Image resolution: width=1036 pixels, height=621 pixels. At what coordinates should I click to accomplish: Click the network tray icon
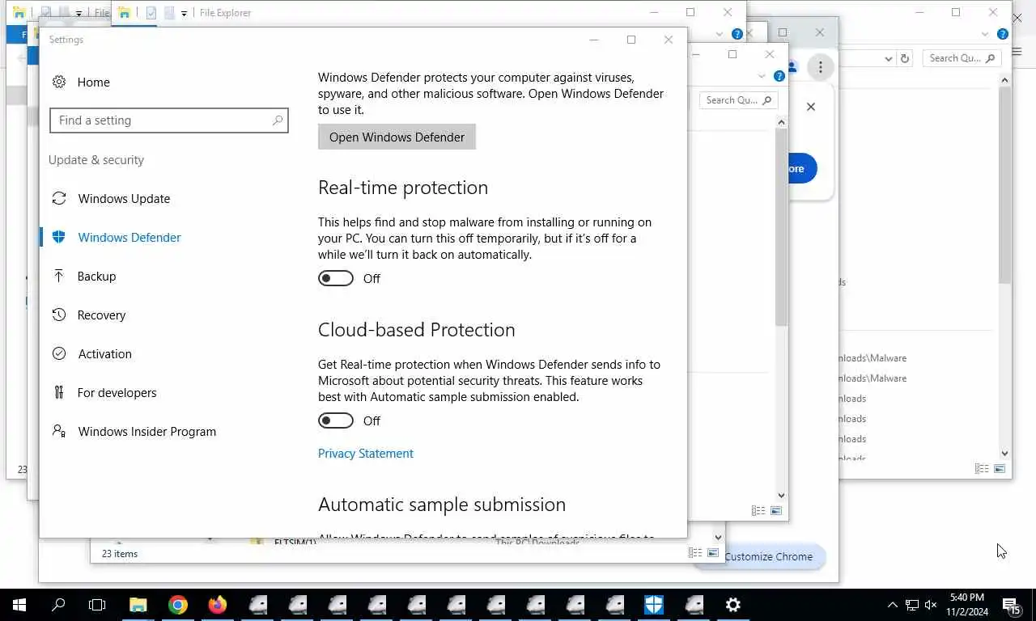tap(912, 605)
